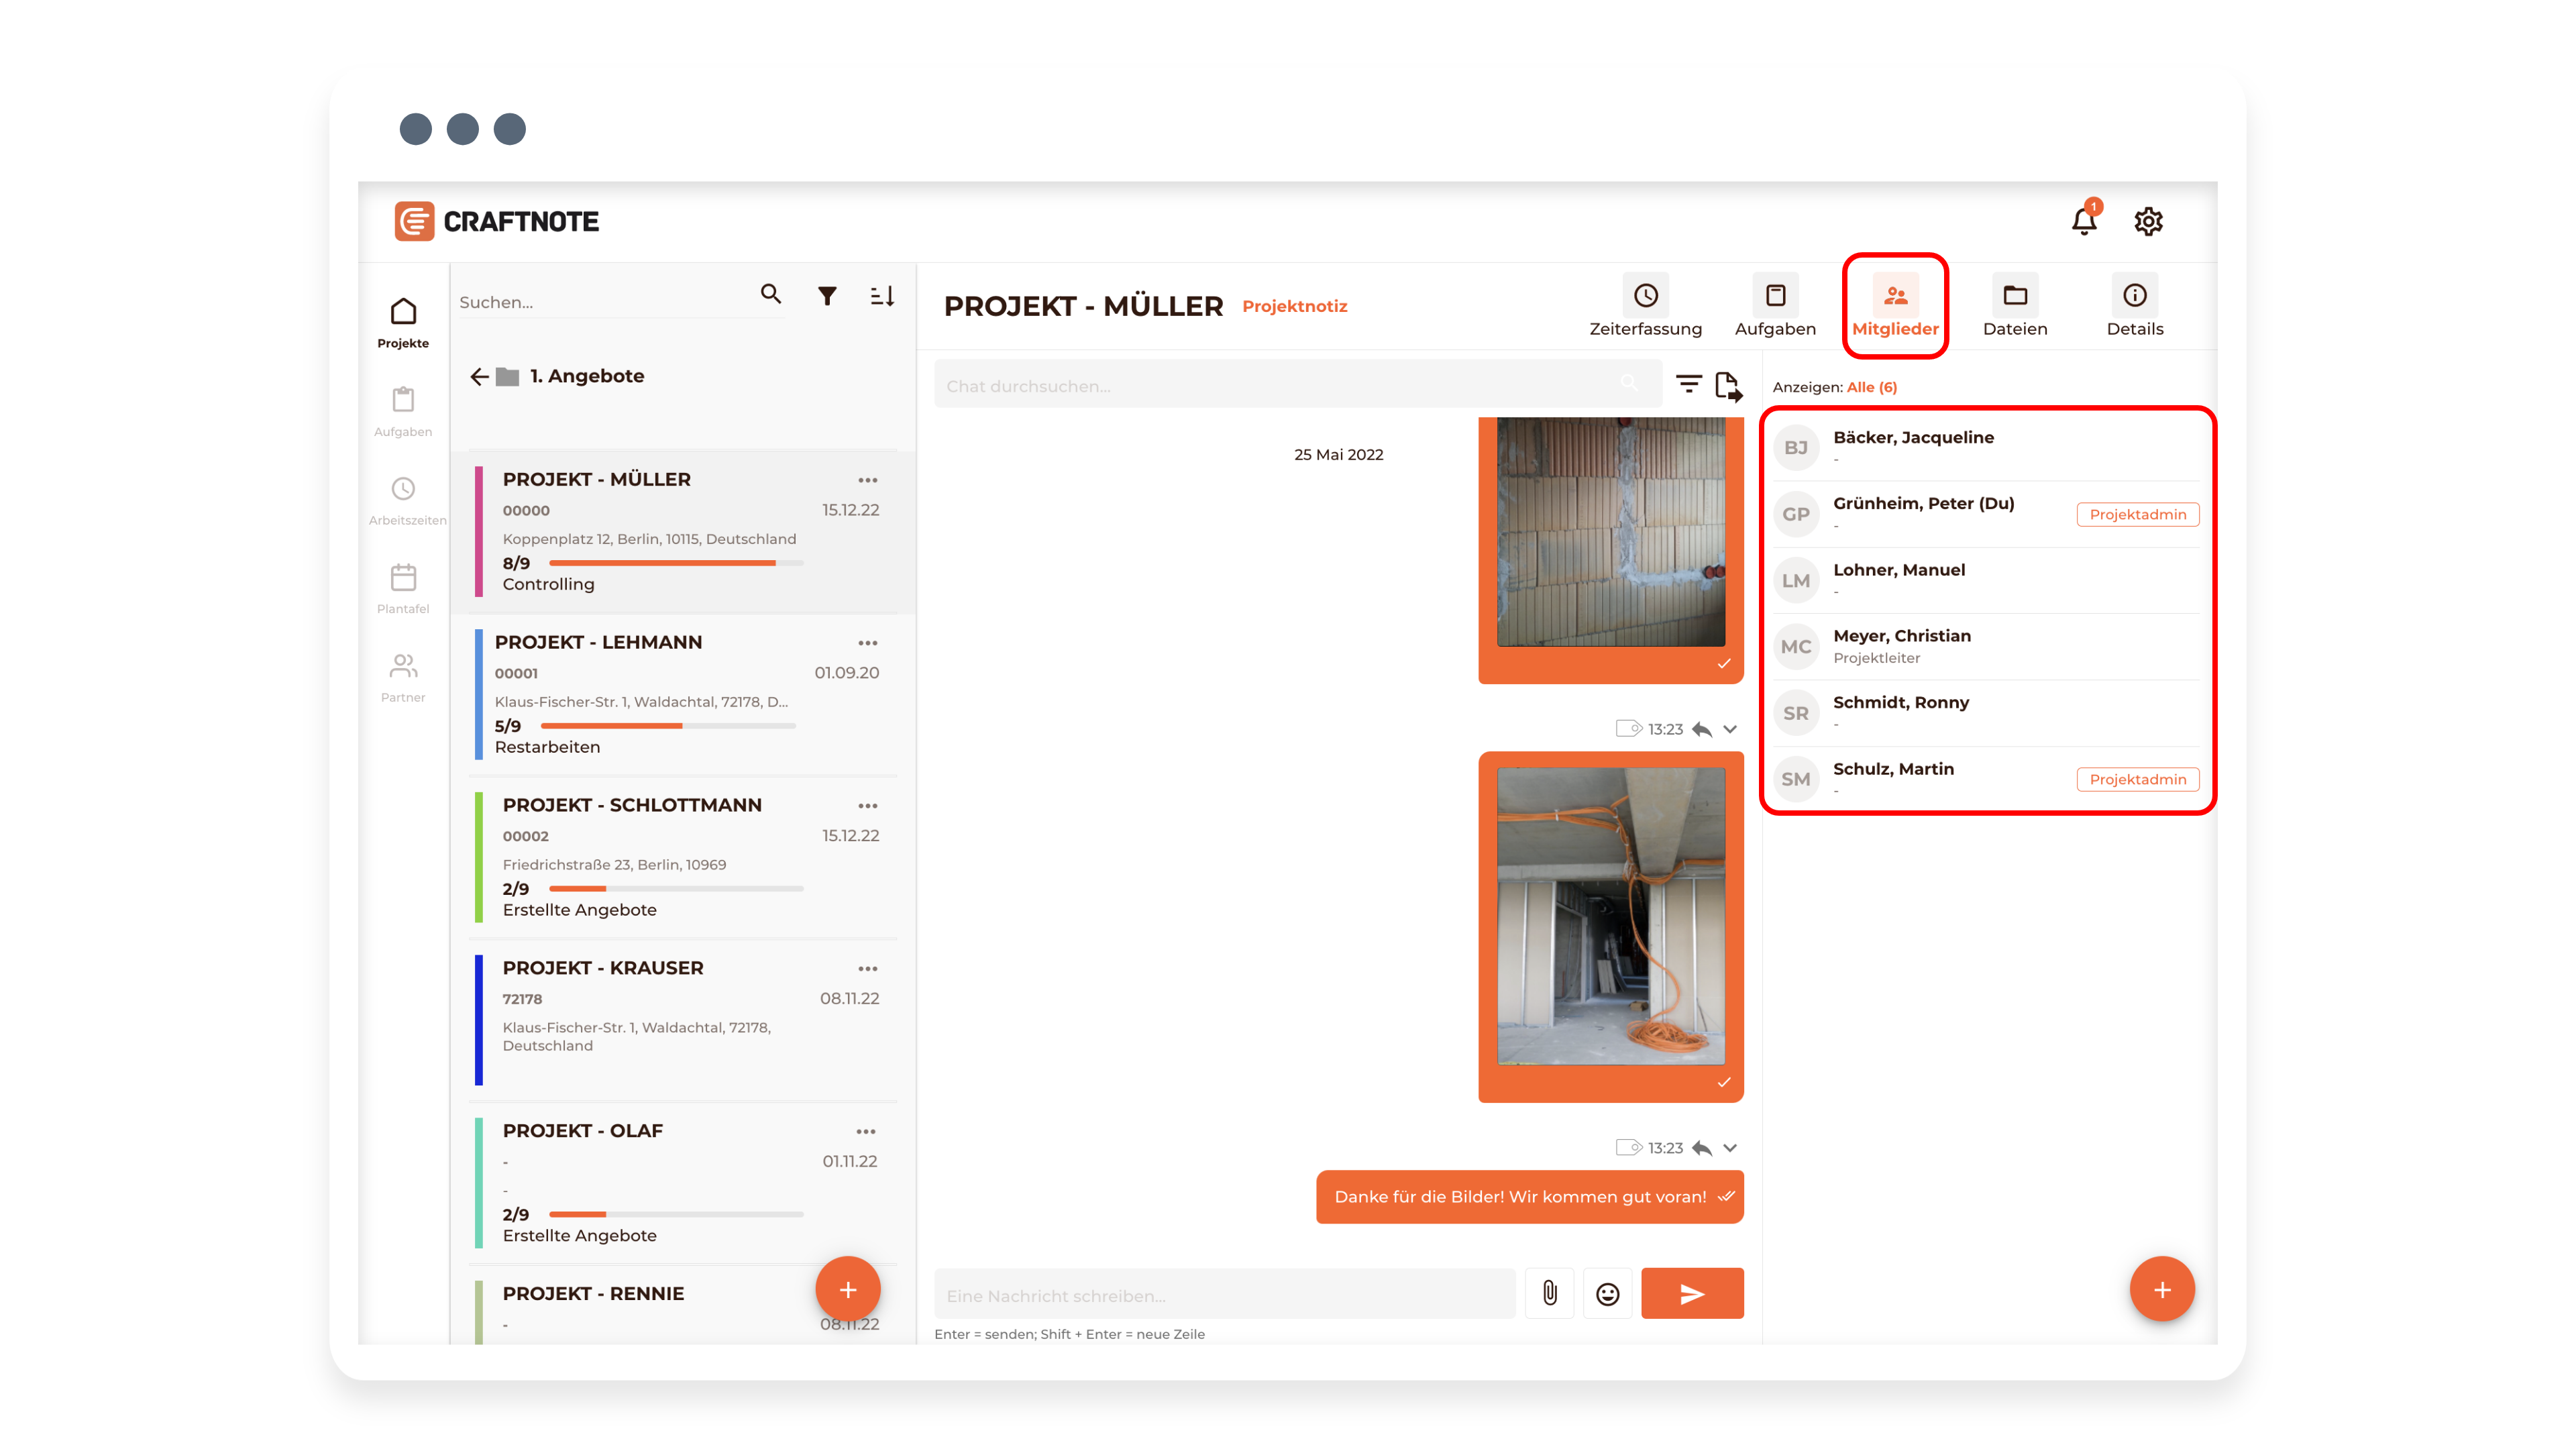The image size is (2576, 1449).
Task: Open PROJEKT - KRAUSER project
Action: (684, 1020)
